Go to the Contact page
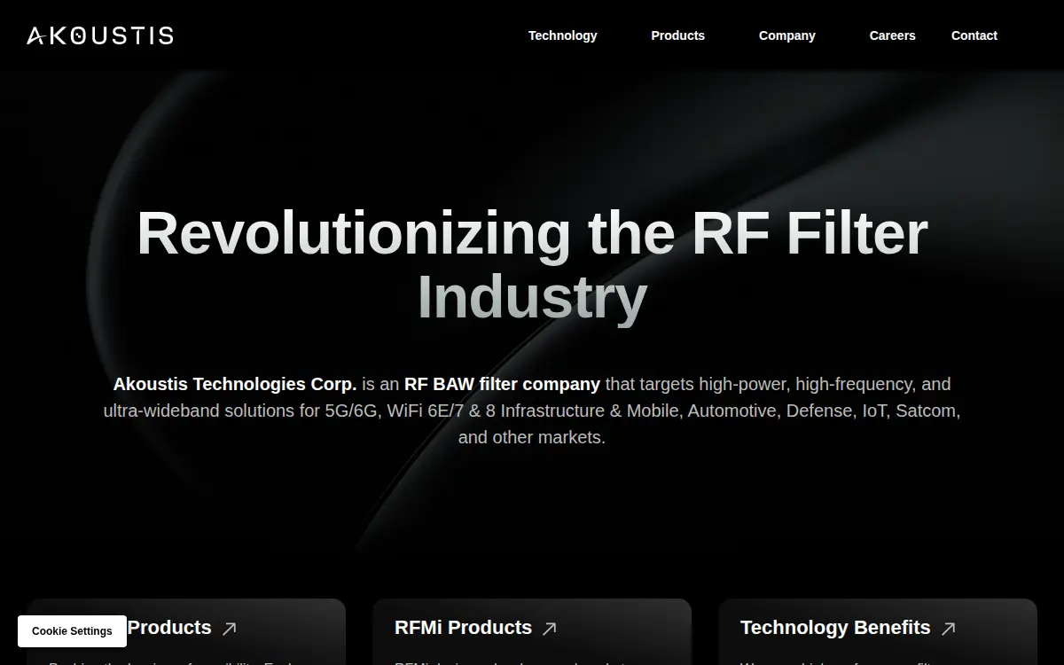 click(974, 35)
